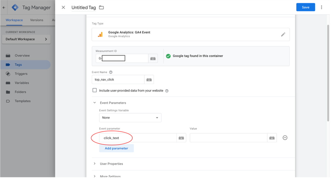Click the Google Analytics bar chart icon

pos(100,34)
